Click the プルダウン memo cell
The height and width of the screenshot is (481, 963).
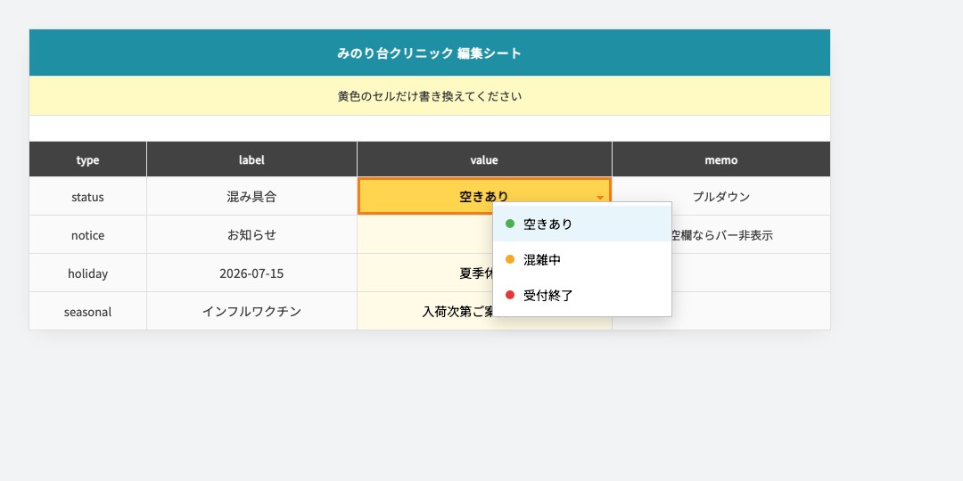(721, 196)
